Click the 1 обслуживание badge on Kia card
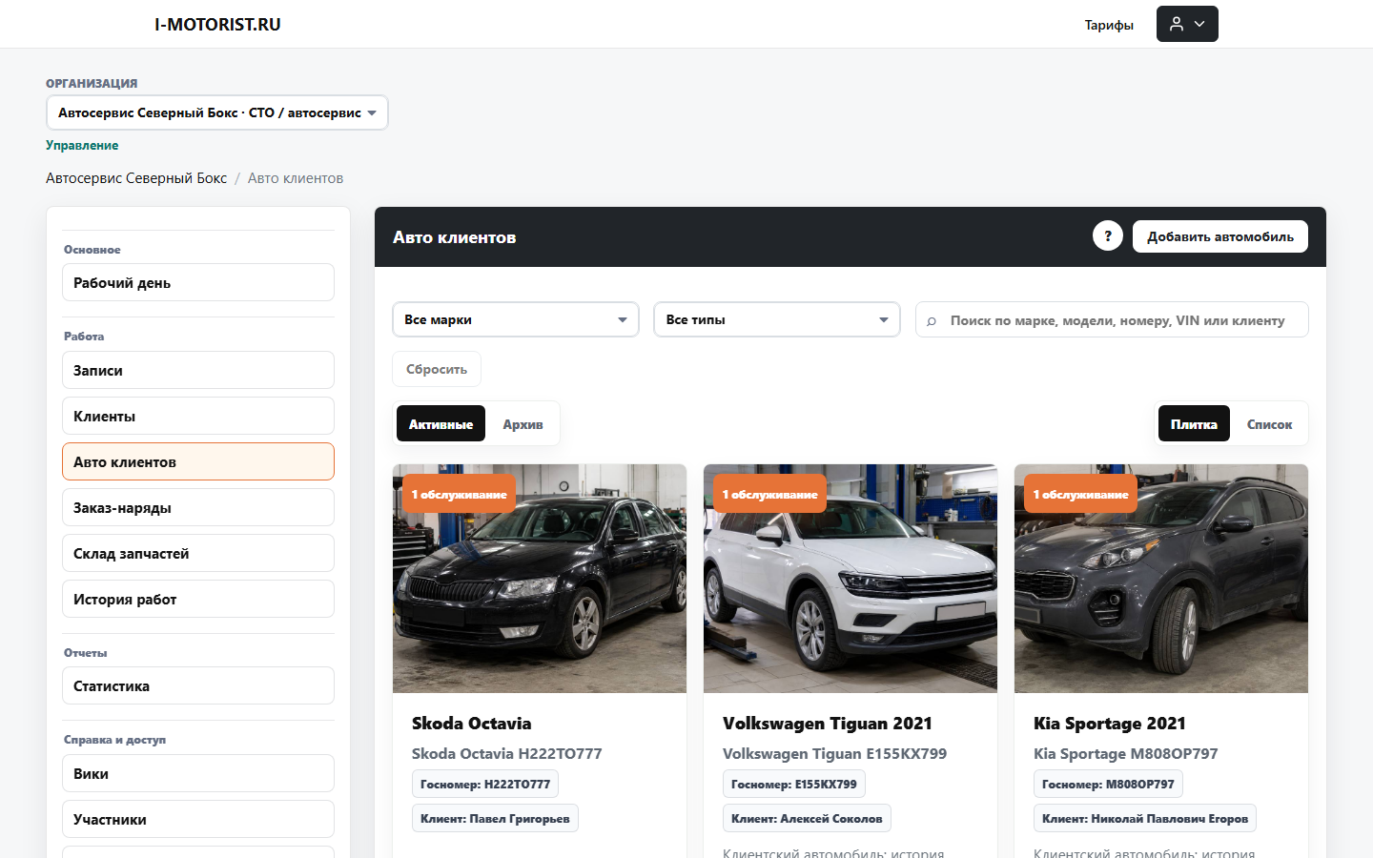The image size is (1373, 858). [x=1081, y=495]
